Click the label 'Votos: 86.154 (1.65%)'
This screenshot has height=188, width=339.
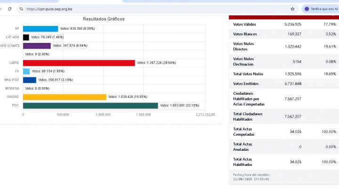[x=48, y=71]
